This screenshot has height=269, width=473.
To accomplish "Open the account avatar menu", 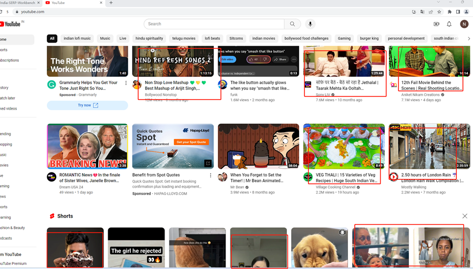I will pos(464,24).
